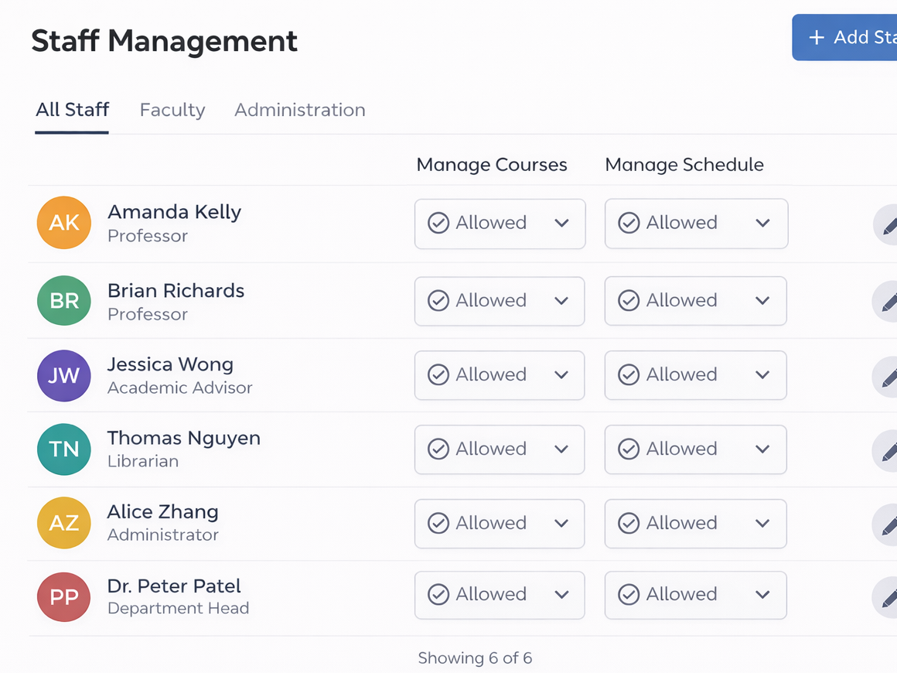
Task: Click Alice Zhang's edit pencil icon
Action: pyautogui.click(x=887, y=525)
